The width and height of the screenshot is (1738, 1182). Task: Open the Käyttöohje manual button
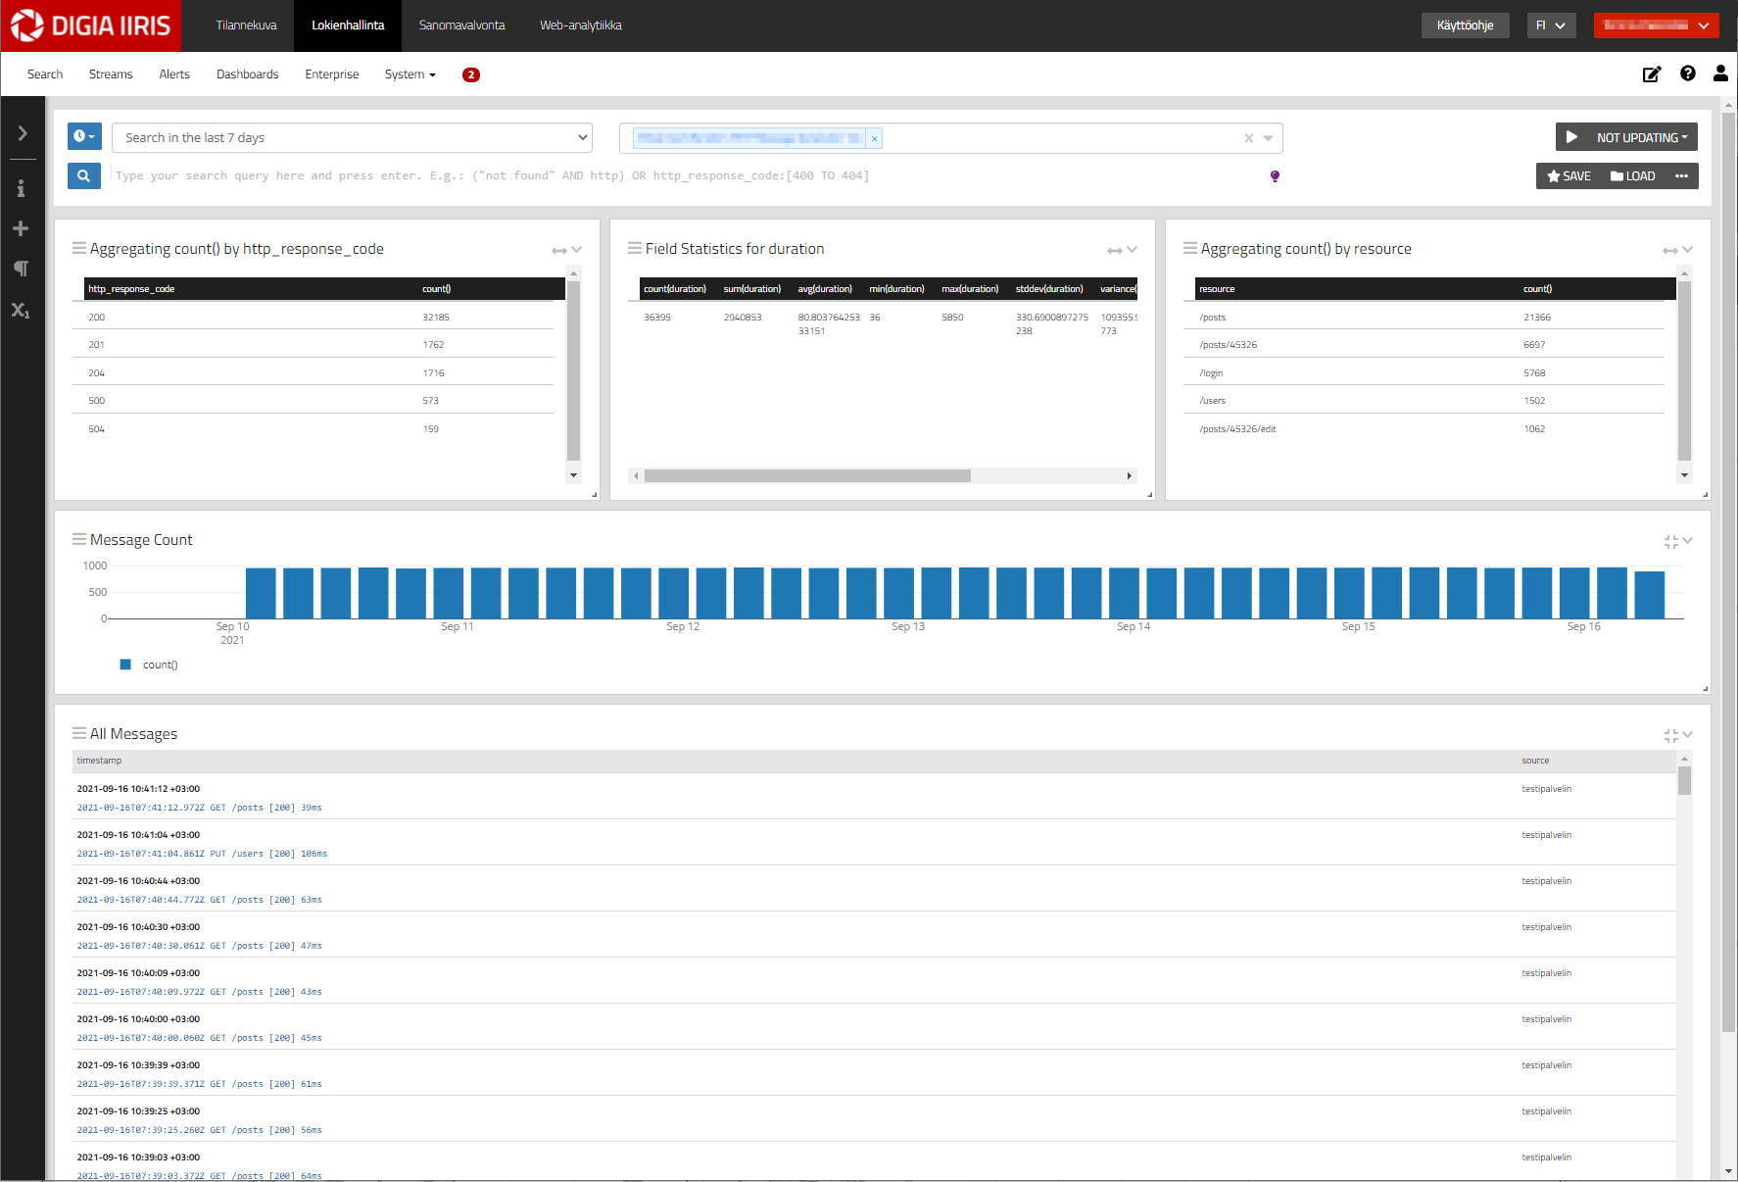(x=1465, y=25)
